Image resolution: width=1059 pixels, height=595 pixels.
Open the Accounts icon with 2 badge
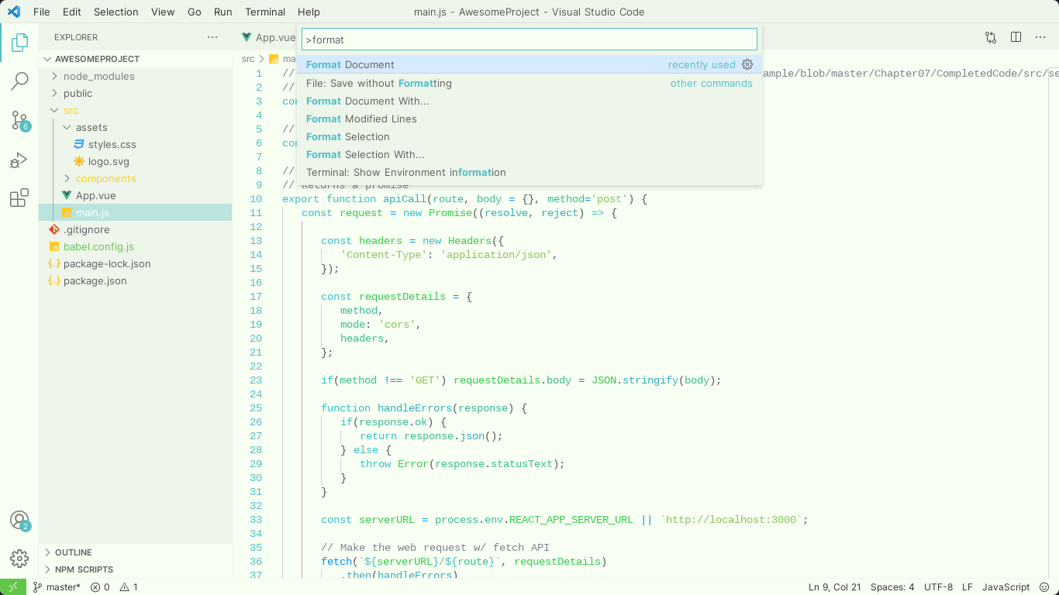[x=19, y=520]
